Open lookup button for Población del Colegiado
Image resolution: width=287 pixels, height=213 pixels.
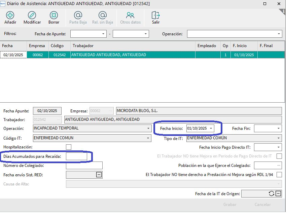tap(278, 166)
